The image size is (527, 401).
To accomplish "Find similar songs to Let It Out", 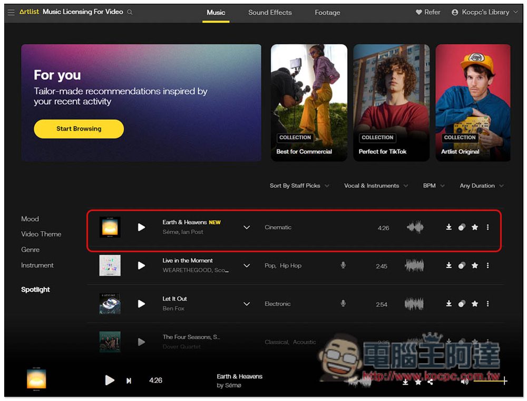I will tap(462, 304).
